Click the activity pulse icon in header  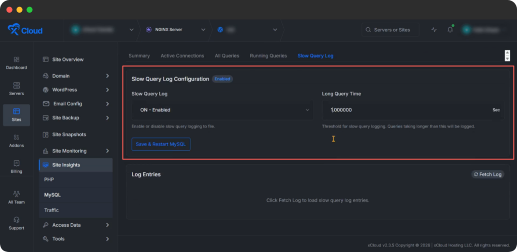[x=434, y=30]
